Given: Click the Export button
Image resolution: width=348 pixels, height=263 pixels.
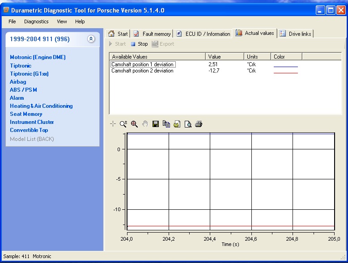Looking at the screenshot, I should pyautogui.click(x=163, y=44).
